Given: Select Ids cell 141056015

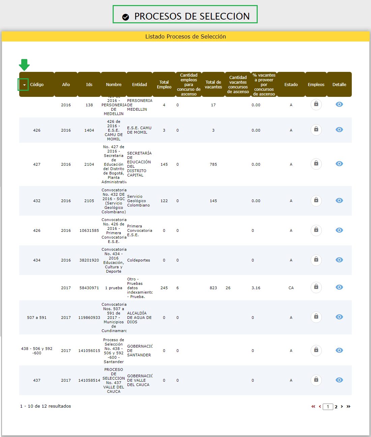Looking at the screenshot, I should [x=89, y=351].
